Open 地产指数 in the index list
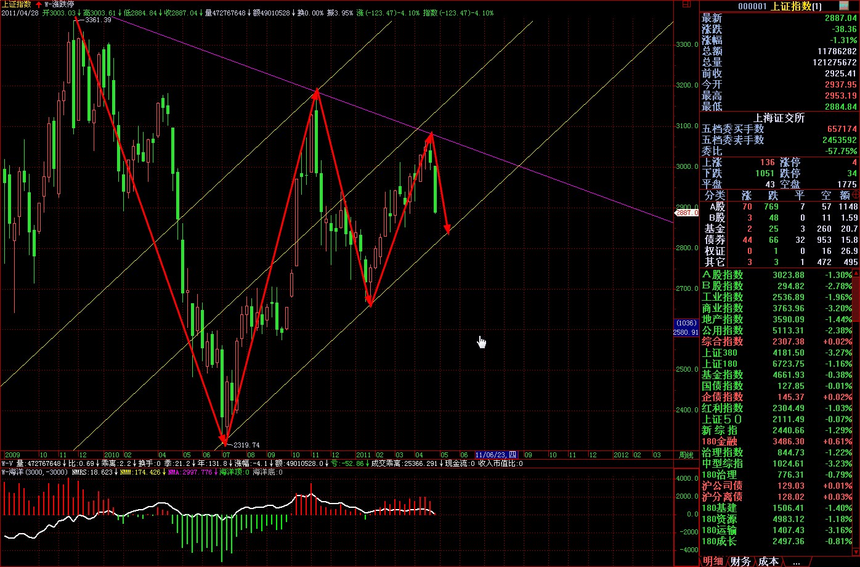 click(722, 319)
